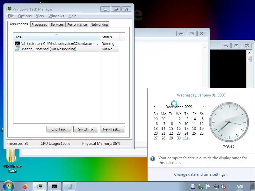255x191 pixels.
Task: Select Task Manager taskbar button
Action: pyautogui.click(x=40, y=186)
